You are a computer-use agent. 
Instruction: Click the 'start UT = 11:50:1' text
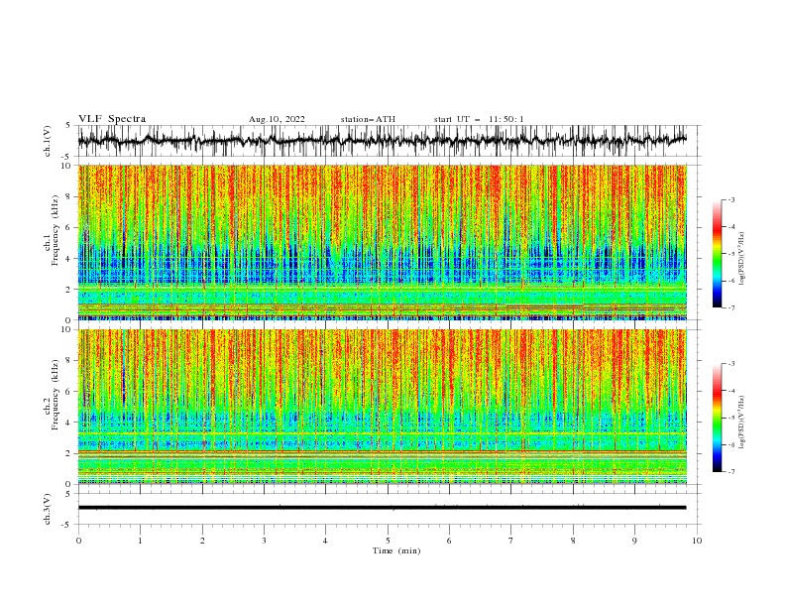click(x=479, y=119)
